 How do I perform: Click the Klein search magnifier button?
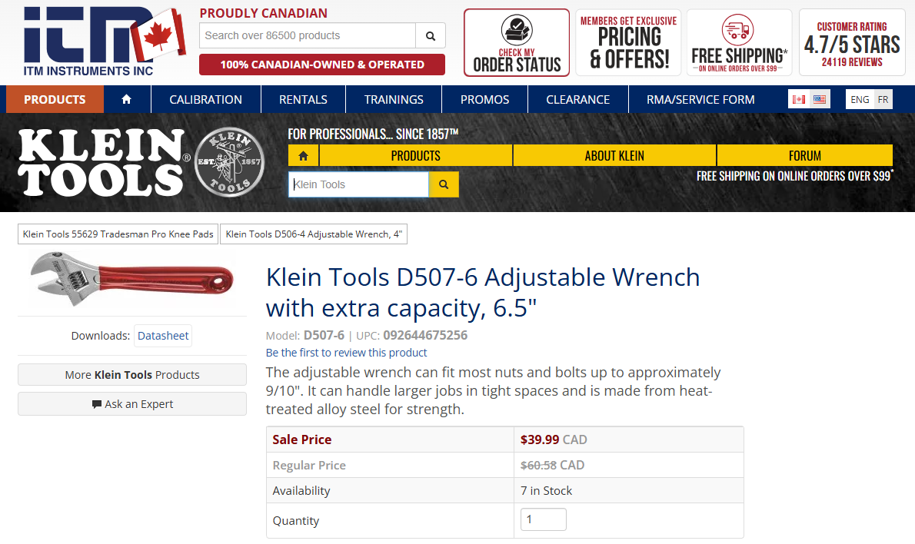[443, 184]
